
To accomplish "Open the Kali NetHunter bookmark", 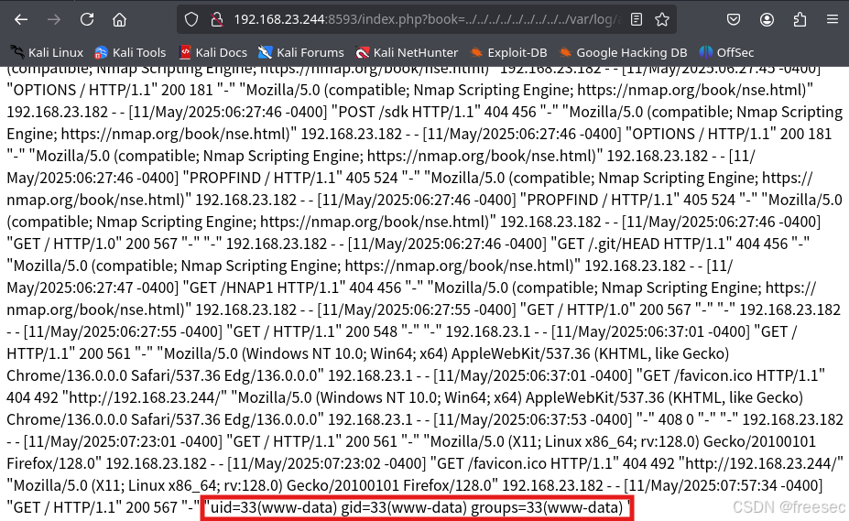I will (407, 52).
